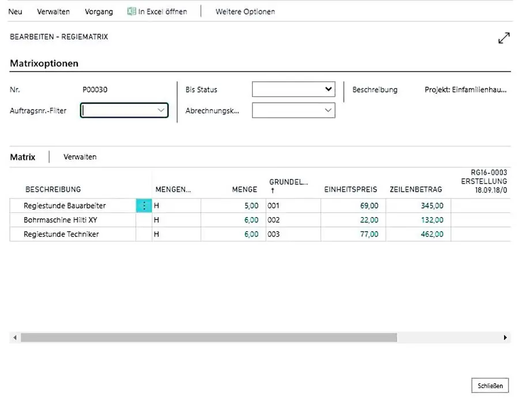Click the Zeilenbetrag column header
The height and width of the screenshot is (403, 519).
[416, 189]
